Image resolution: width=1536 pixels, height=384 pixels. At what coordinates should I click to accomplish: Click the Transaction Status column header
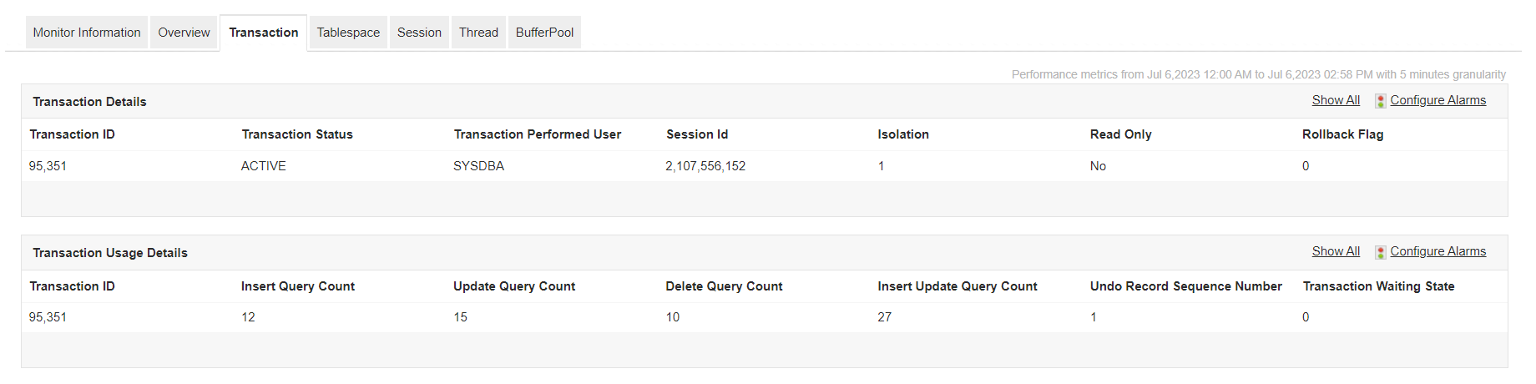(297, 134)
